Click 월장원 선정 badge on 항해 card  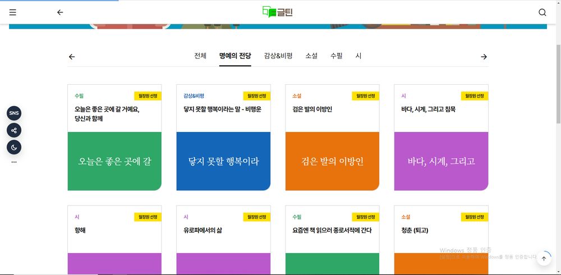pos(148,217)
